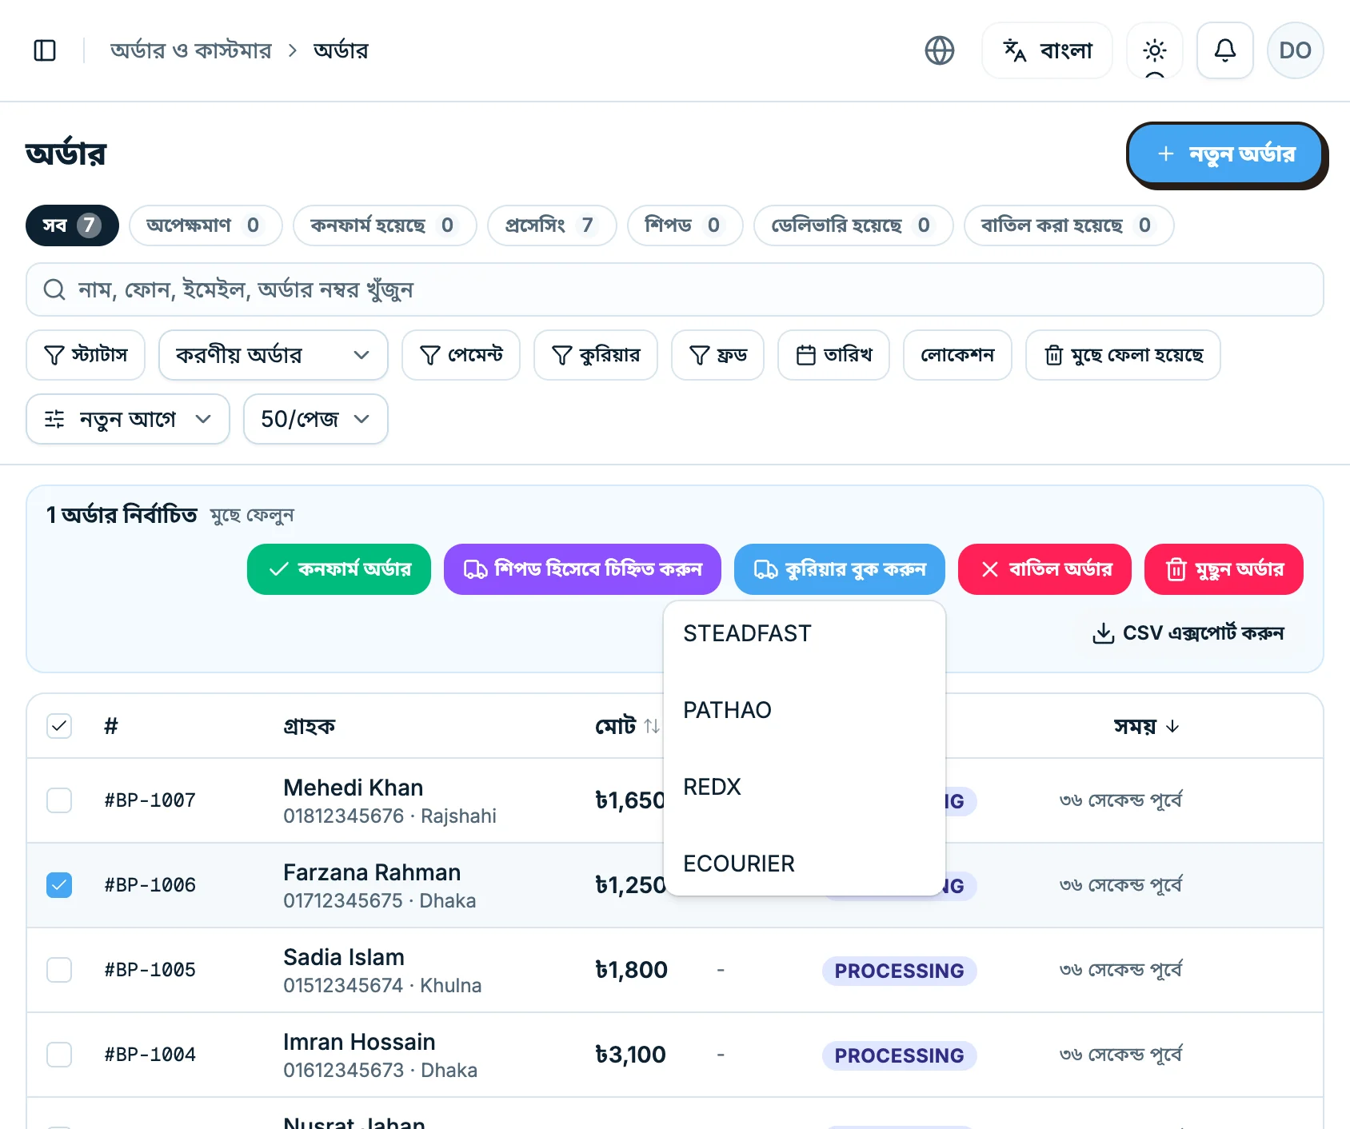Viewport: 1350px width, 1129px height.
Task: Choose REDX courier option
Action: [805, 787]
